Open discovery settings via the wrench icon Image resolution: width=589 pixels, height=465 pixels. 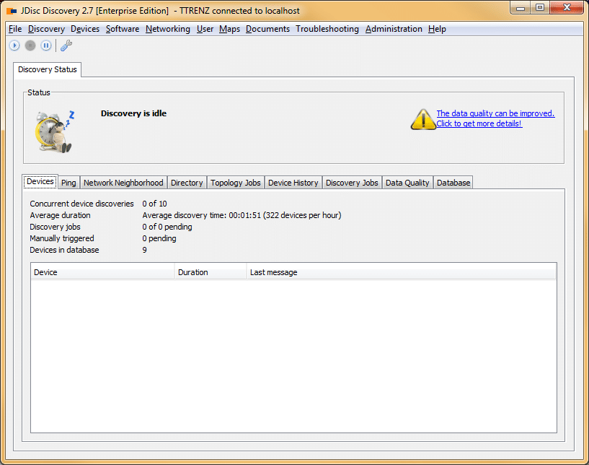66,45
